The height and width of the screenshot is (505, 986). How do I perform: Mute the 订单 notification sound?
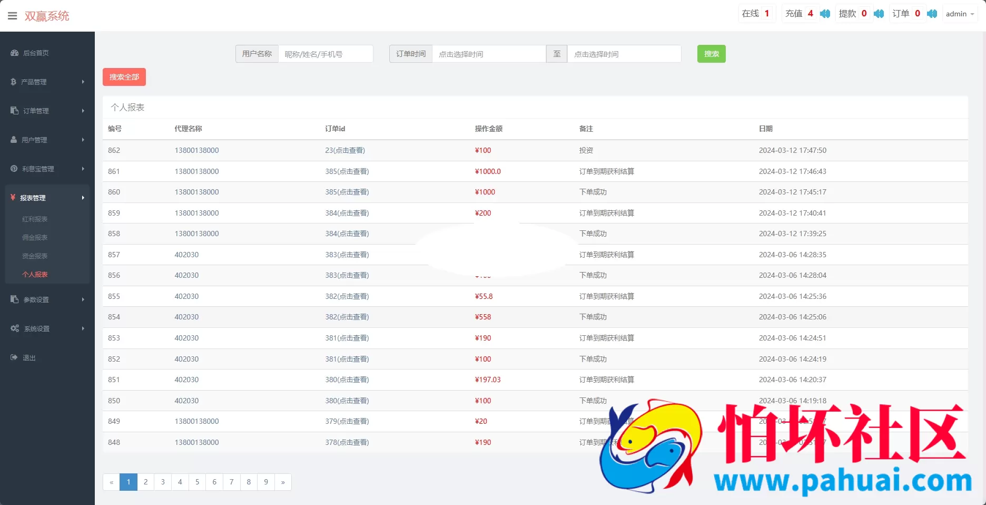pyautogui.click(x=932, y=14)
